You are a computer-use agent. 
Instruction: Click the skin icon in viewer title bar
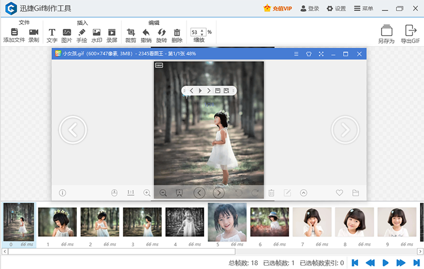[x=309, y=54]
